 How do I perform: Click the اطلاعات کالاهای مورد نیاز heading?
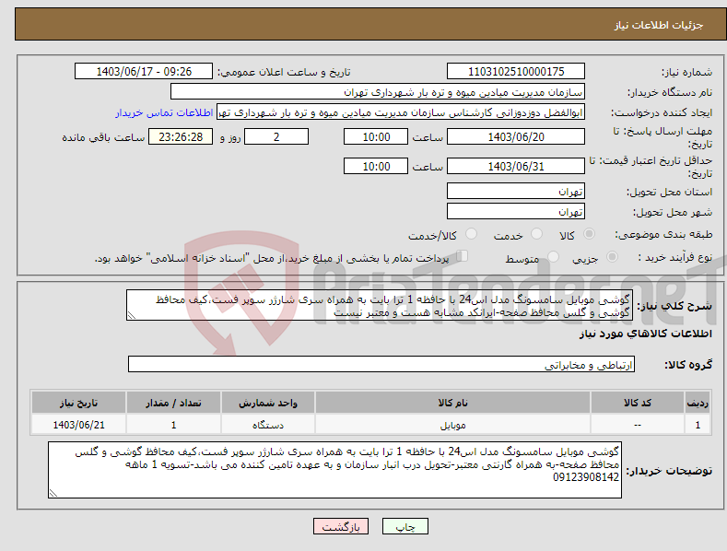tap(645, 334)
